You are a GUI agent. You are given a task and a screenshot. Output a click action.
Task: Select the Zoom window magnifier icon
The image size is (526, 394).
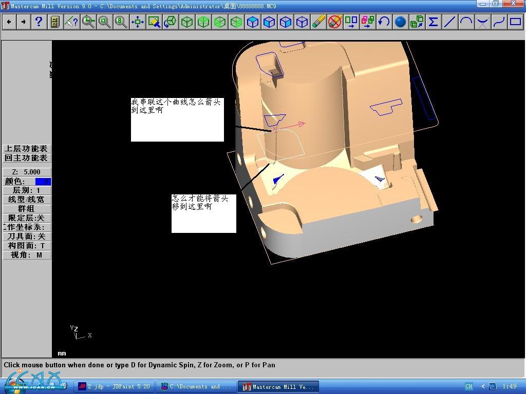pos(104,22)
